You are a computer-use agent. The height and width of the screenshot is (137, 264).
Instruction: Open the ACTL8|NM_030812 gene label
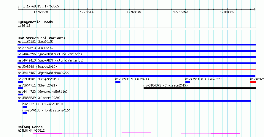[31, 130]
